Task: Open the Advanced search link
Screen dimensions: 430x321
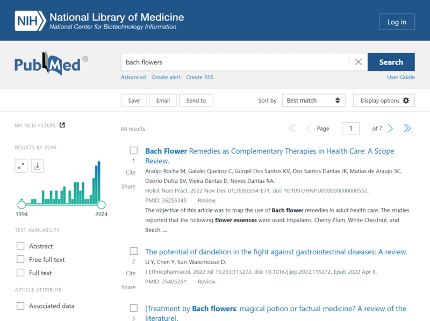Action: coord(133,77)
